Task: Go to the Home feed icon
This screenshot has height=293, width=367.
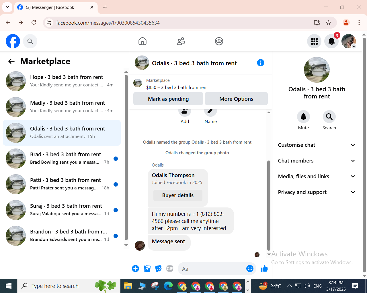Action: coord(142,41)
